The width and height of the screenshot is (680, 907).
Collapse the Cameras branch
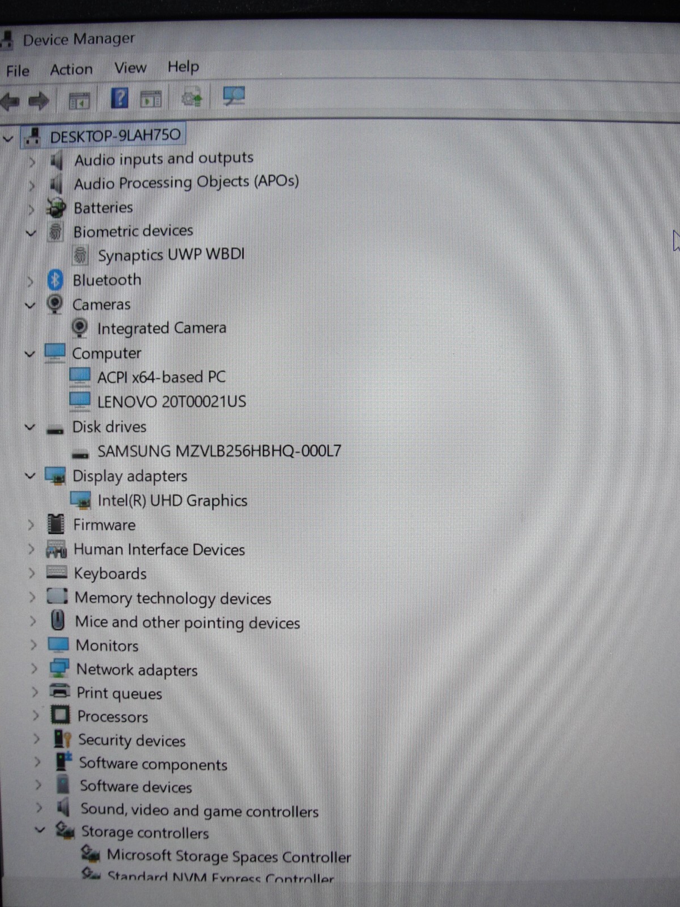[x=30, y=305]
